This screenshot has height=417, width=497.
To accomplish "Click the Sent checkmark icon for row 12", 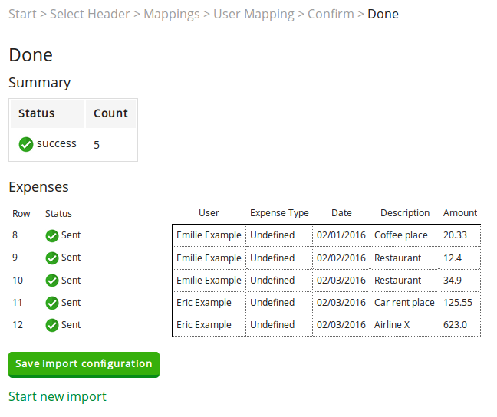I will click(x=52, y=325).
